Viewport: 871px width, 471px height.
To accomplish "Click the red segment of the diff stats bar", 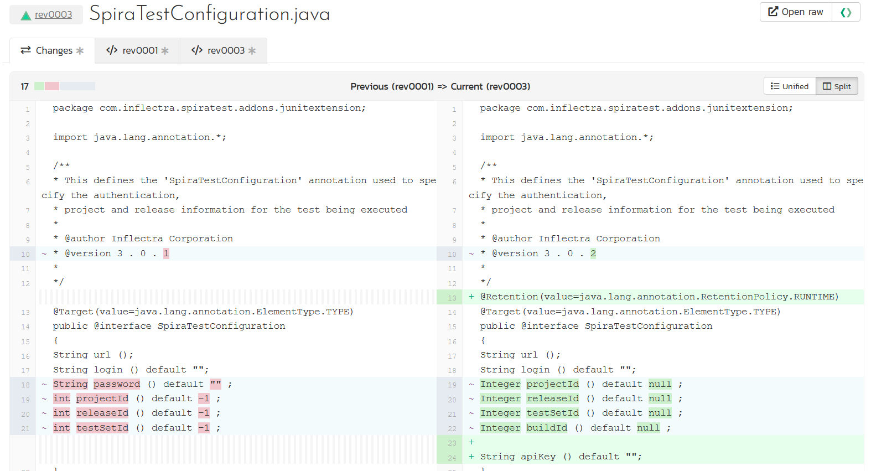I will pyautogui.click(x=52, y=86).
